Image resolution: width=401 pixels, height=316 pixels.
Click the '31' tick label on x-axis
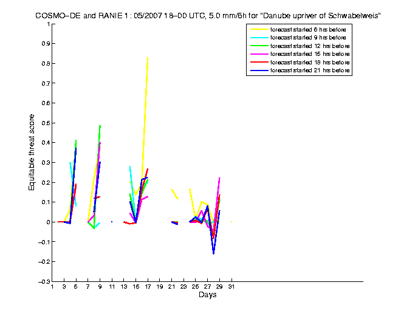click(231, 287)
